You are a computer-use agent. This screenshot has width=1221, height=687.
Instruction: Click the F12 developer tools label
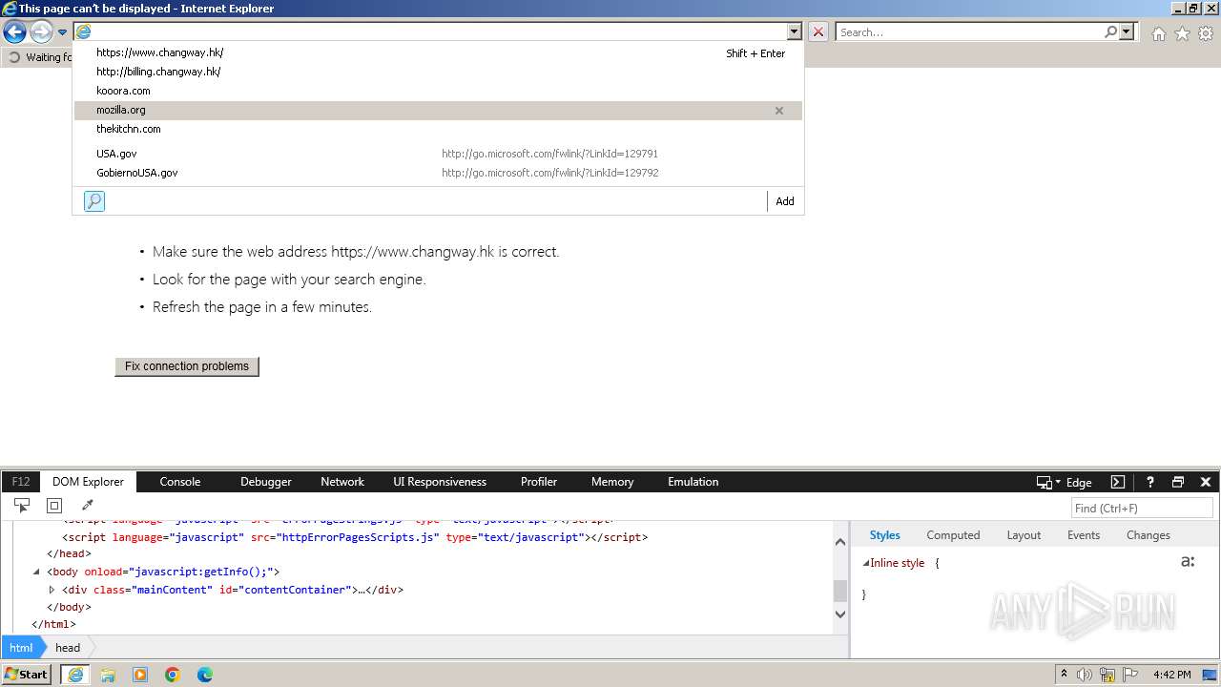pyautogui.click(x=21, y=482)
